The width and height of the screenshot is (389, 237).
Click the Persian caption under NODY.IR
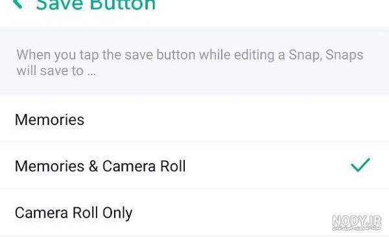357,228
